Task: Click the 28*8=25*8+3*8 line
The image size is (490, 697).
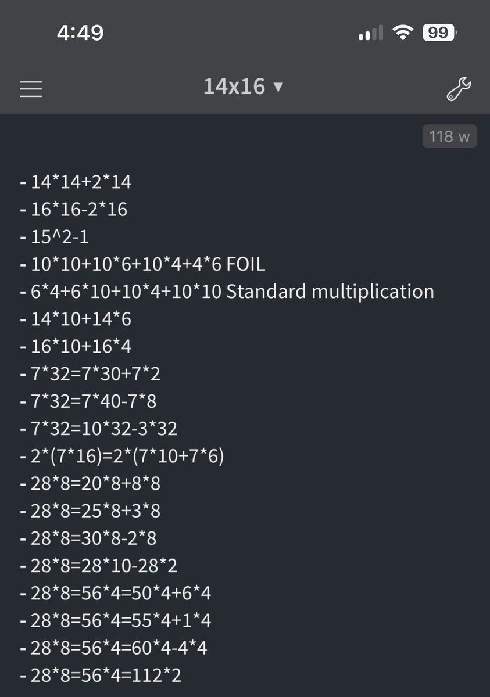Action: tap(95, 511)
